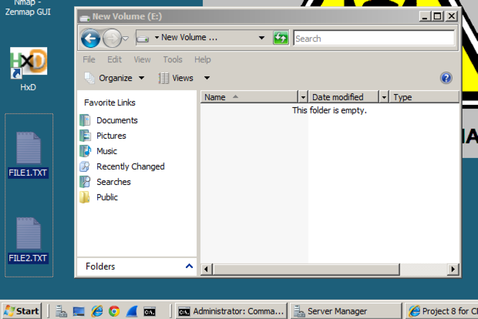478x319 pixels.
Task: Launch Server Manager from Quick Launch
Action: click(61, 311)
